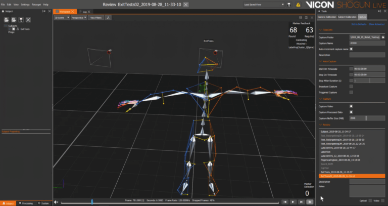
Task: Enable the Broadcast Capture checkbox
Action: (351, 87)
